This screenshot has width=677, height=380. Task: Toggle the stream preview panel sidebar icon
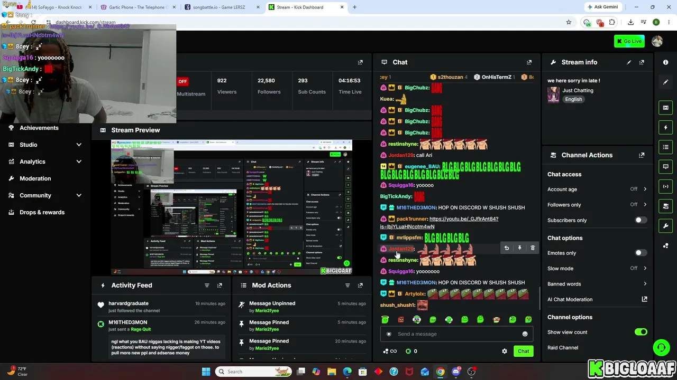(665, 108)
